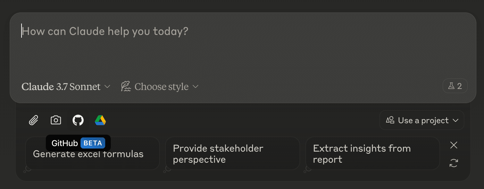Click the chevron in Use a project button
The height and width of the screenshot is (189, 484).
tap(456, 120)
